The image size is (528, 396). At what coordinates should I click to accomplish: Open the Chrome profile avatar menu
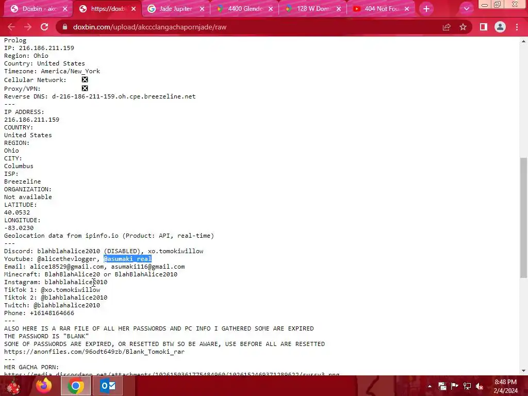pyautogui.click(x=500, y=27)
